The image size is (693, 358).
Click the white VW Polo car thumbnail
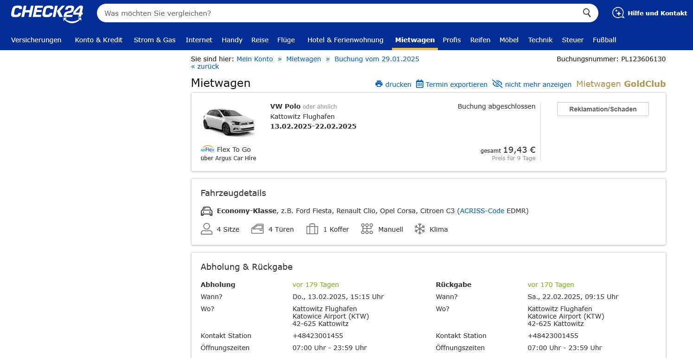(x=229, y=121)
